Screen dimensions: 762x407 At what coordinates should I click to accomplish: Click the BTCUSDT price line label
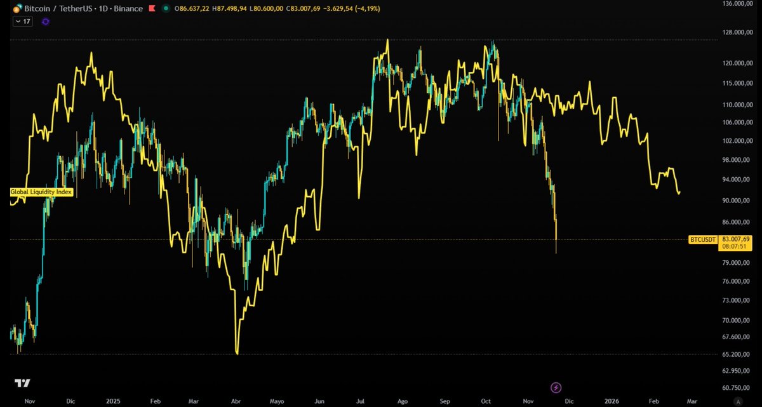pos(703,239)
